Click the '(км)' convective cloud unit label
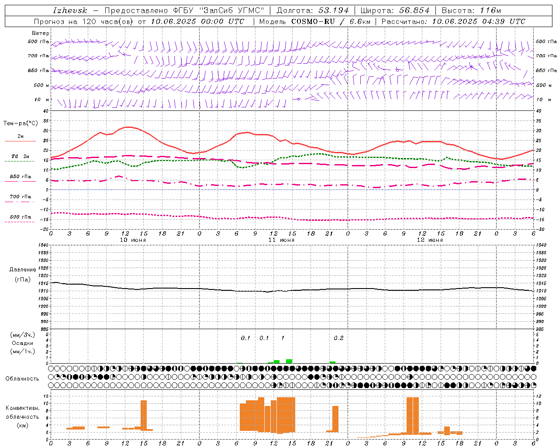The image size is (559, 447). (x=22, y=426)
